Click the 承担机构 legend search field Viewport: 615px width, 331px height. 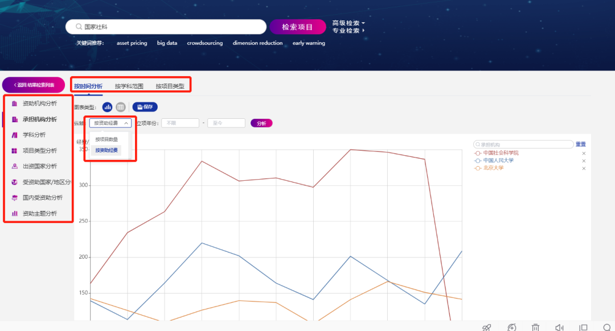(x=524, y=144)
